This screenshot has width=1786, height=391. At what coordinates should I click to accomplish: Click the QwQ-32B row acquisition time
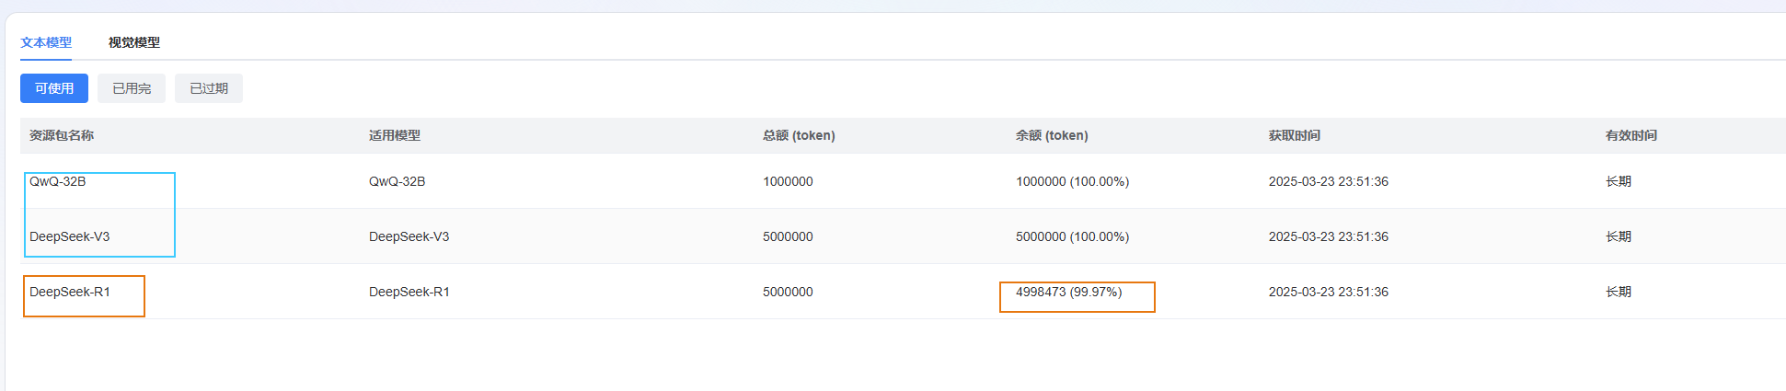pos(1329,181)
